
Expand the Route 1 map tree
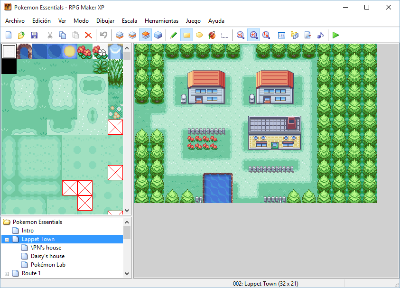click(x=7, y=274)
